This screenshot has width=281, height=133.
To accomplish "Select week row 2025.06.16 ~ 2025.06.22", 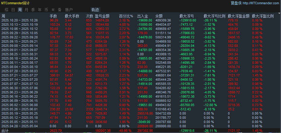I will [141, 96].
